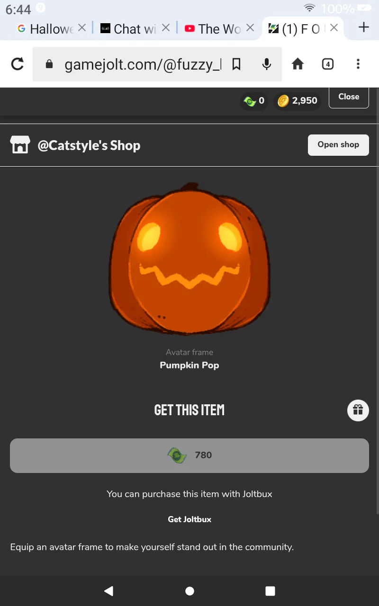Click the gift icon to gift this item
The height and width of the screenshot is (606, 379).
click(x=358, y=410)
